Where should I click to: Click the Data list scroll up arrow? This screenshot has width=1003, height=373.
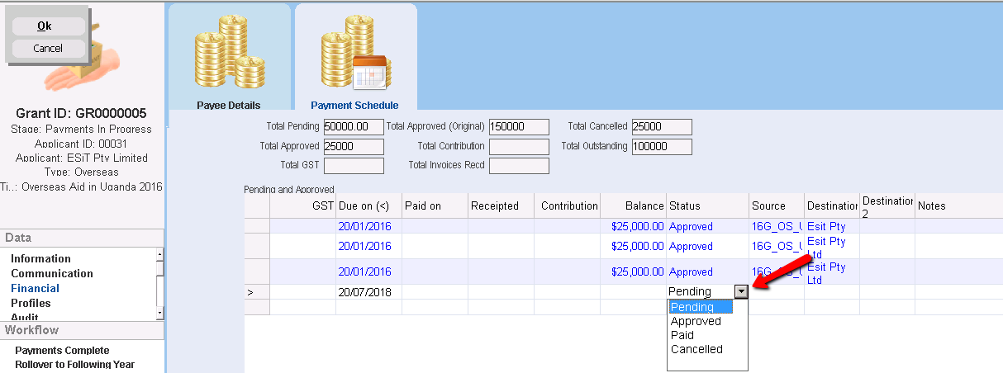159,253
